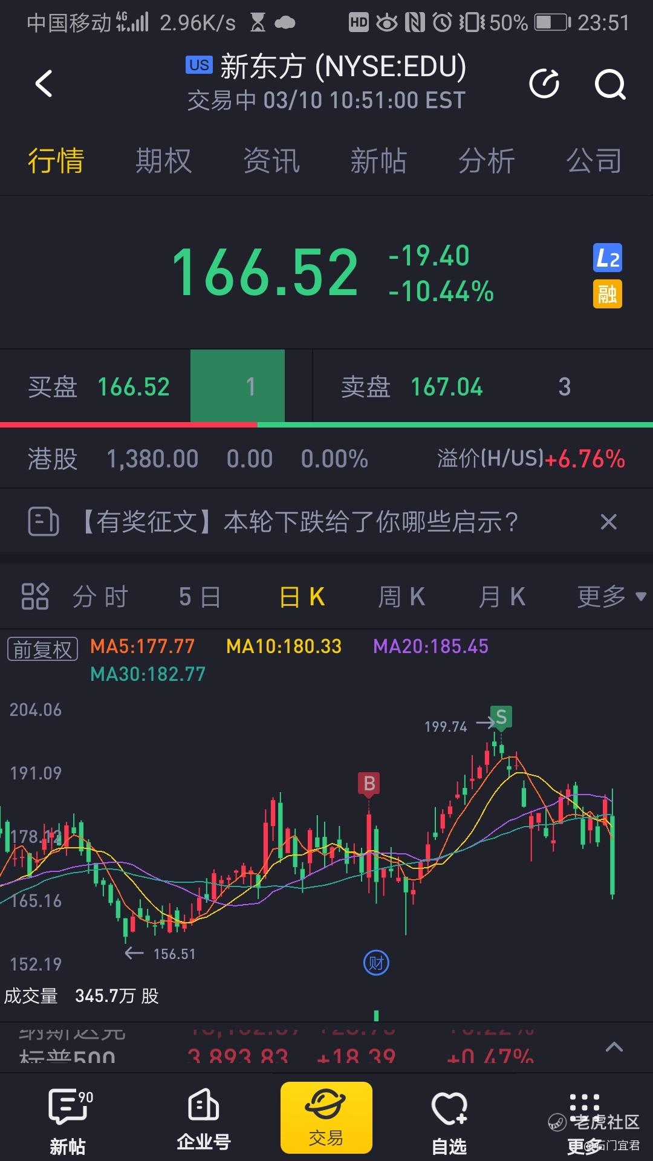Tap the US market badge

(199, 65)
